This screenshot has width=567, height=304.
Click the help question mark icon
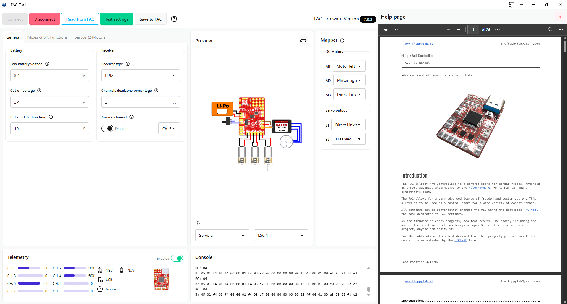[x=174, y=19]
